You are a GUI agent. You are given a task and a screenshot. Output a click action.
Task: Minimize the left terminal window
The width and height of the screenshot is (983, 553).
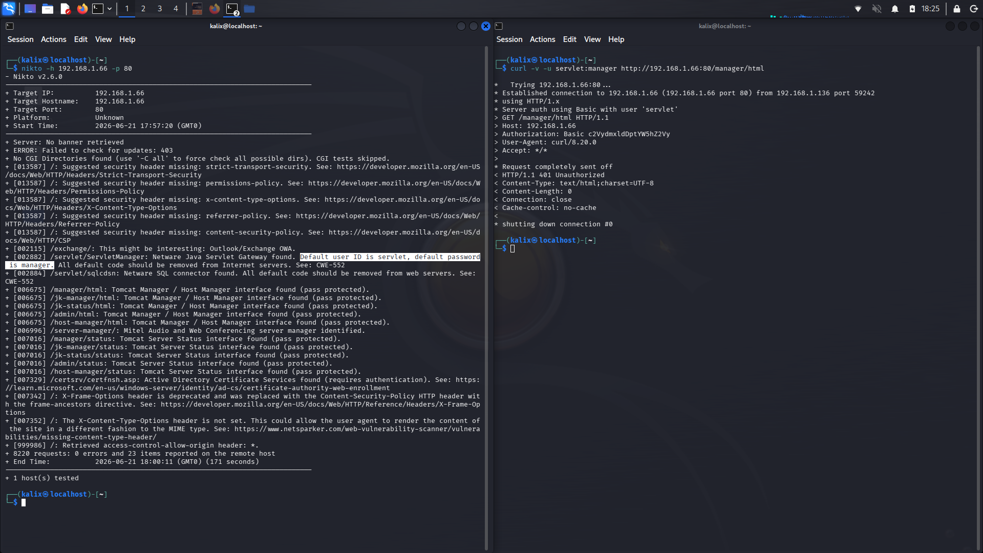click(x=461, y=26)
